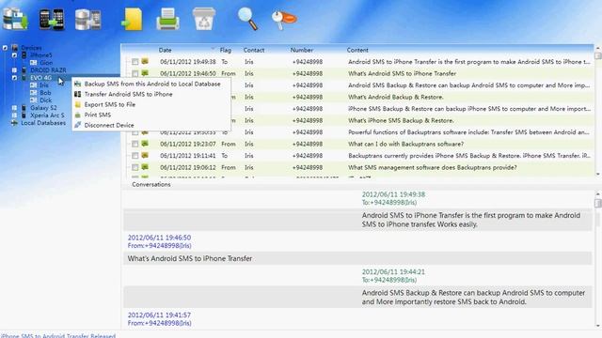Screen dimensions: 602x338
Task: Click the restore database to phone toolbar icon
Action: point(87,19)
